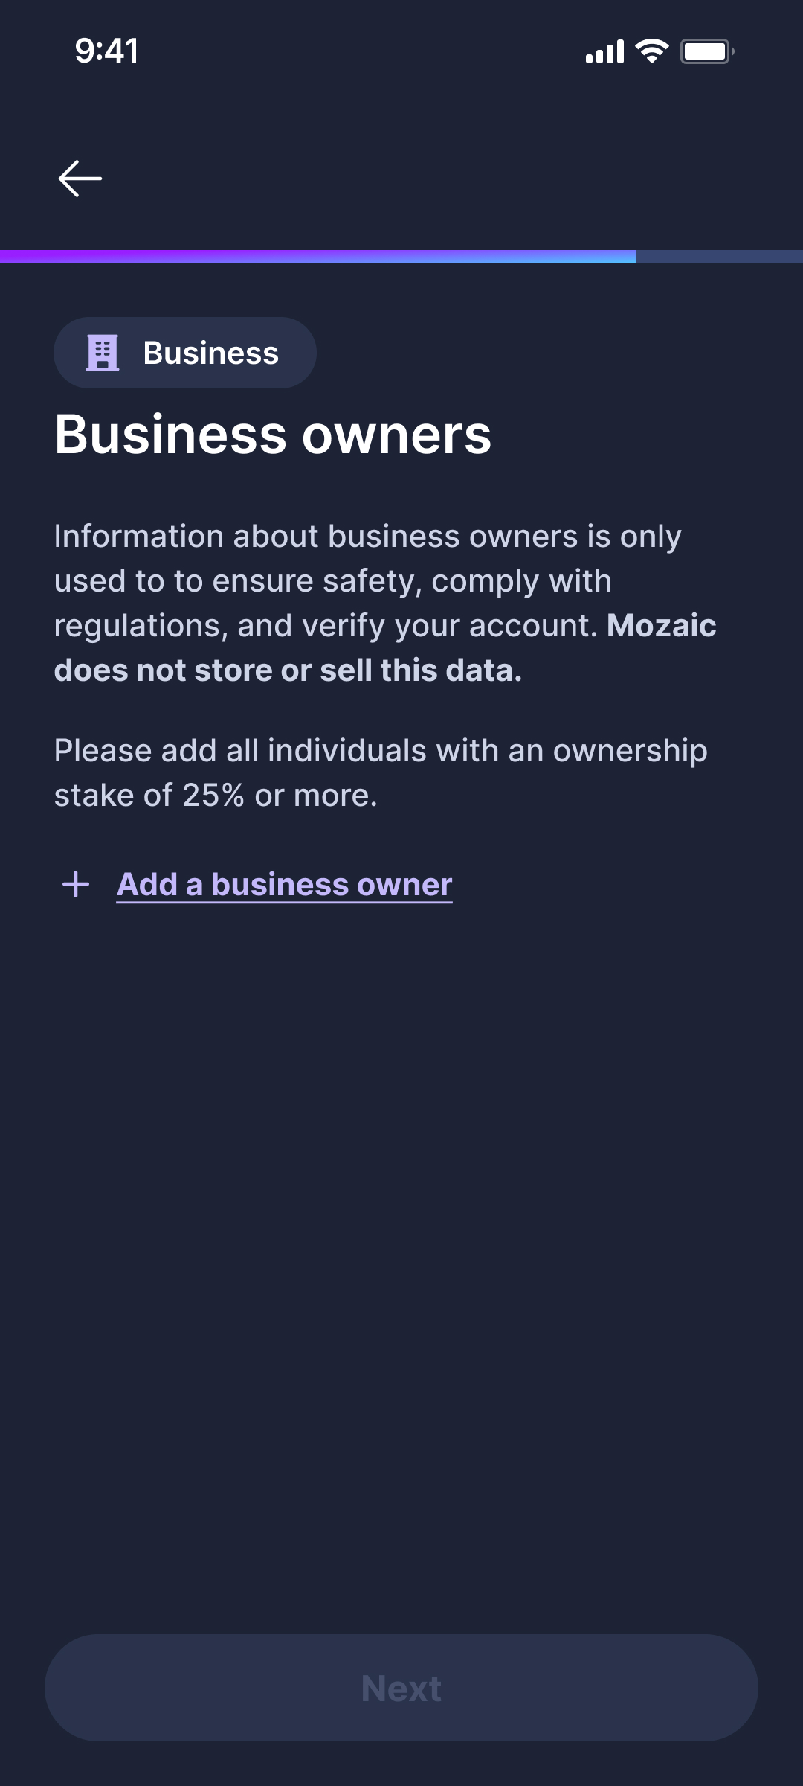Click the 'Business owners' page heading

273,435
